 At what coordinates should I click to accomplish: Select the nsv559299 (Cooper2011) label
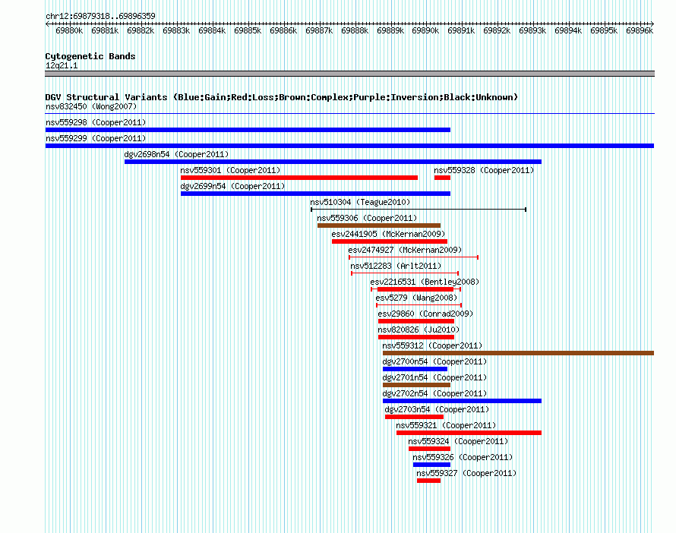(x=96, y=138)
